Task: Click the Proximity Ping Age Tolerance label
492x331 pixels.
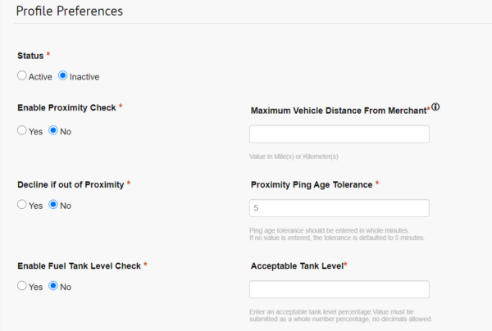Action: click(x=312, y=184)
